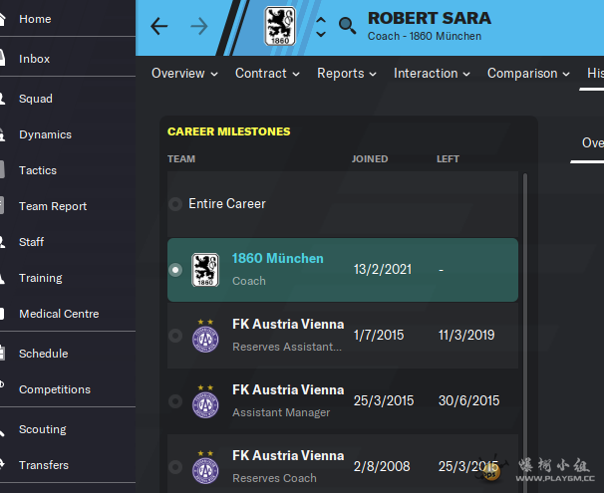Click the magnifying glass search icon
This screenshot has width=604, height=493.
(x=347, y=26)
